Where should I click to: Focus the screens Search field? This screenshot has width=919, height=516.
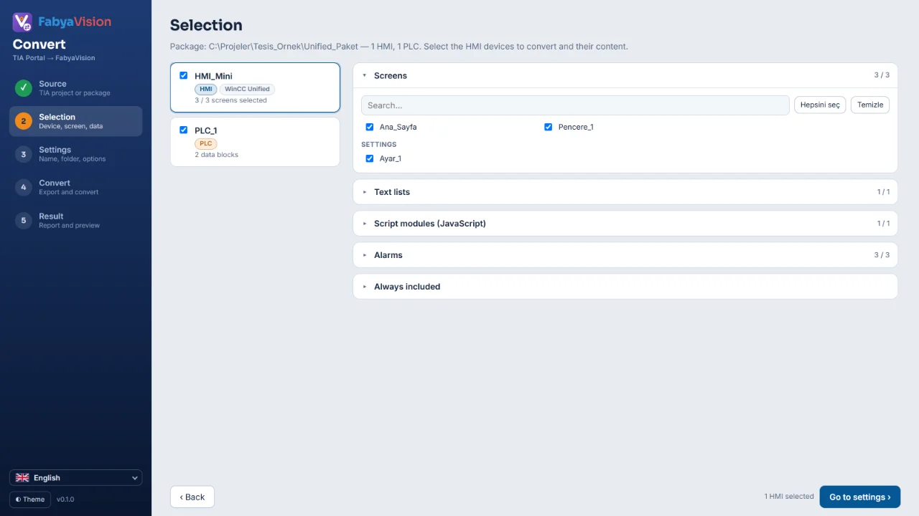(x=575, y=105)
